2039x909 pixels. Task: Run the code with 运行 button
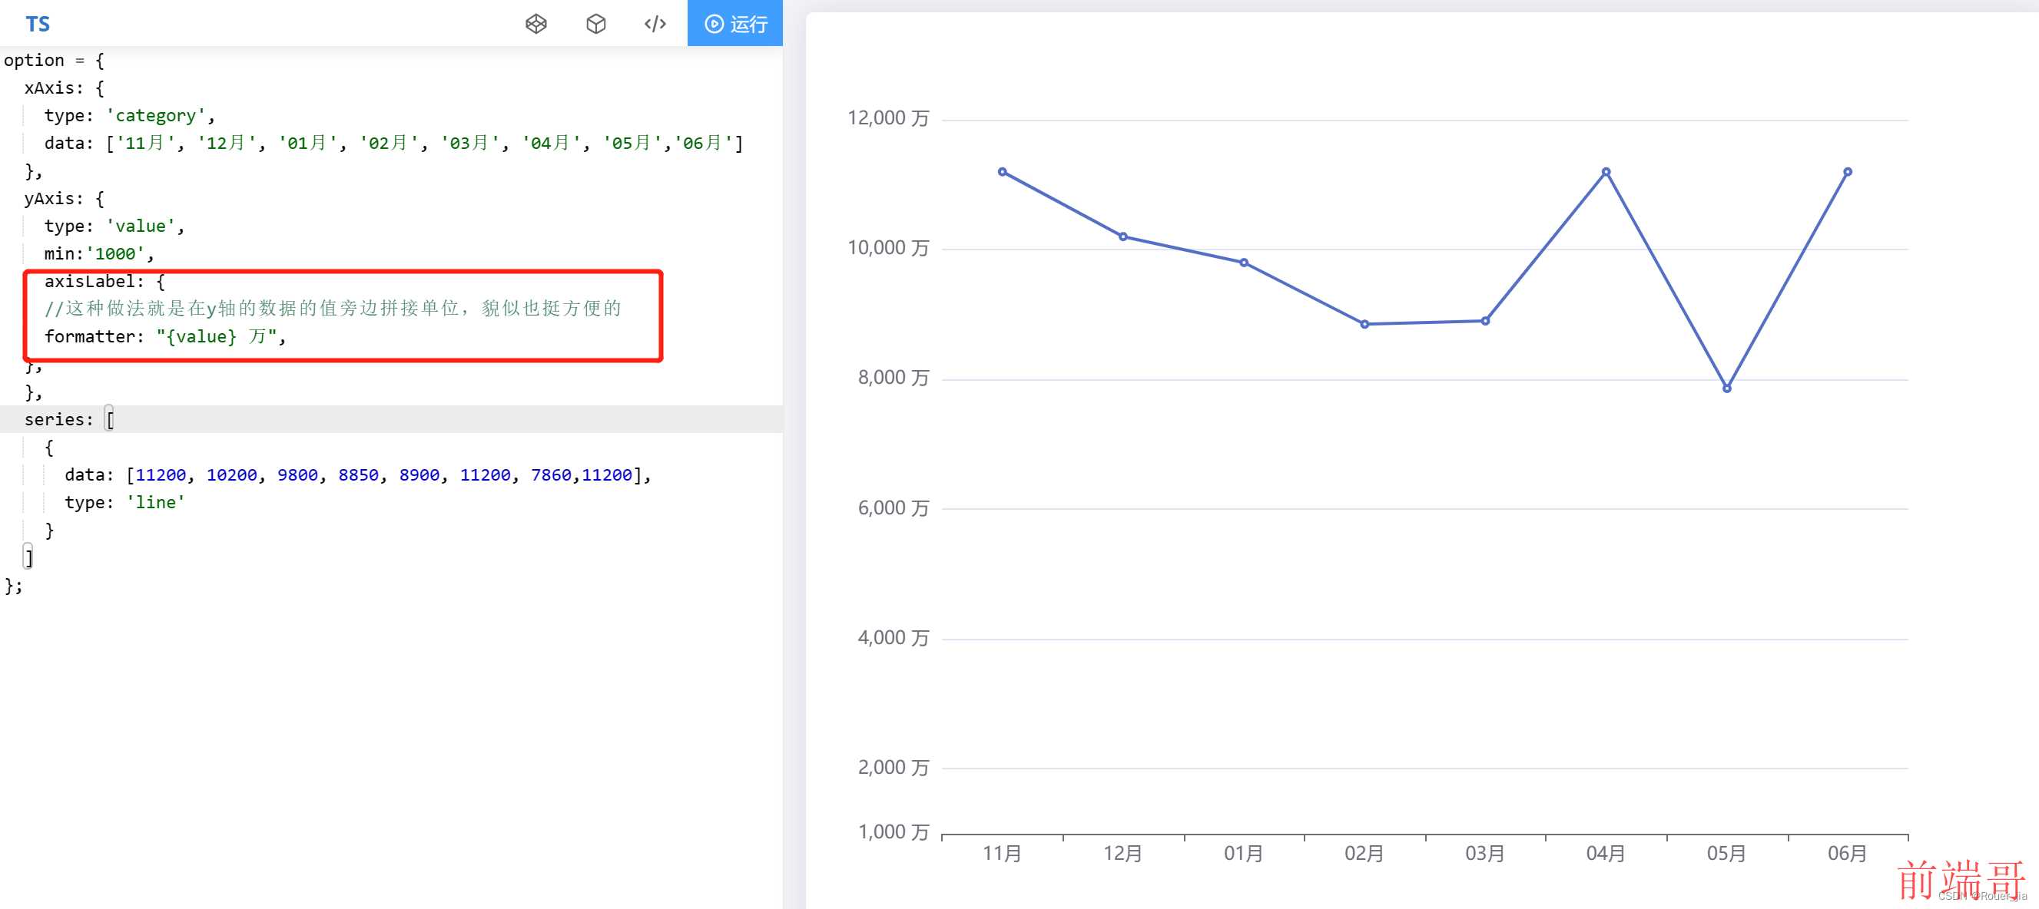(734, 24)
